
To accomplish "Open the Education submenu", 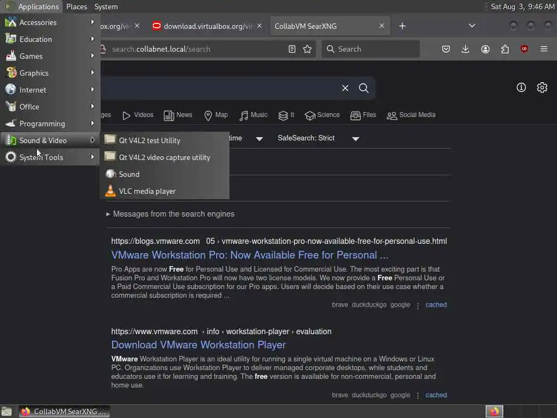I will [49, 39].
